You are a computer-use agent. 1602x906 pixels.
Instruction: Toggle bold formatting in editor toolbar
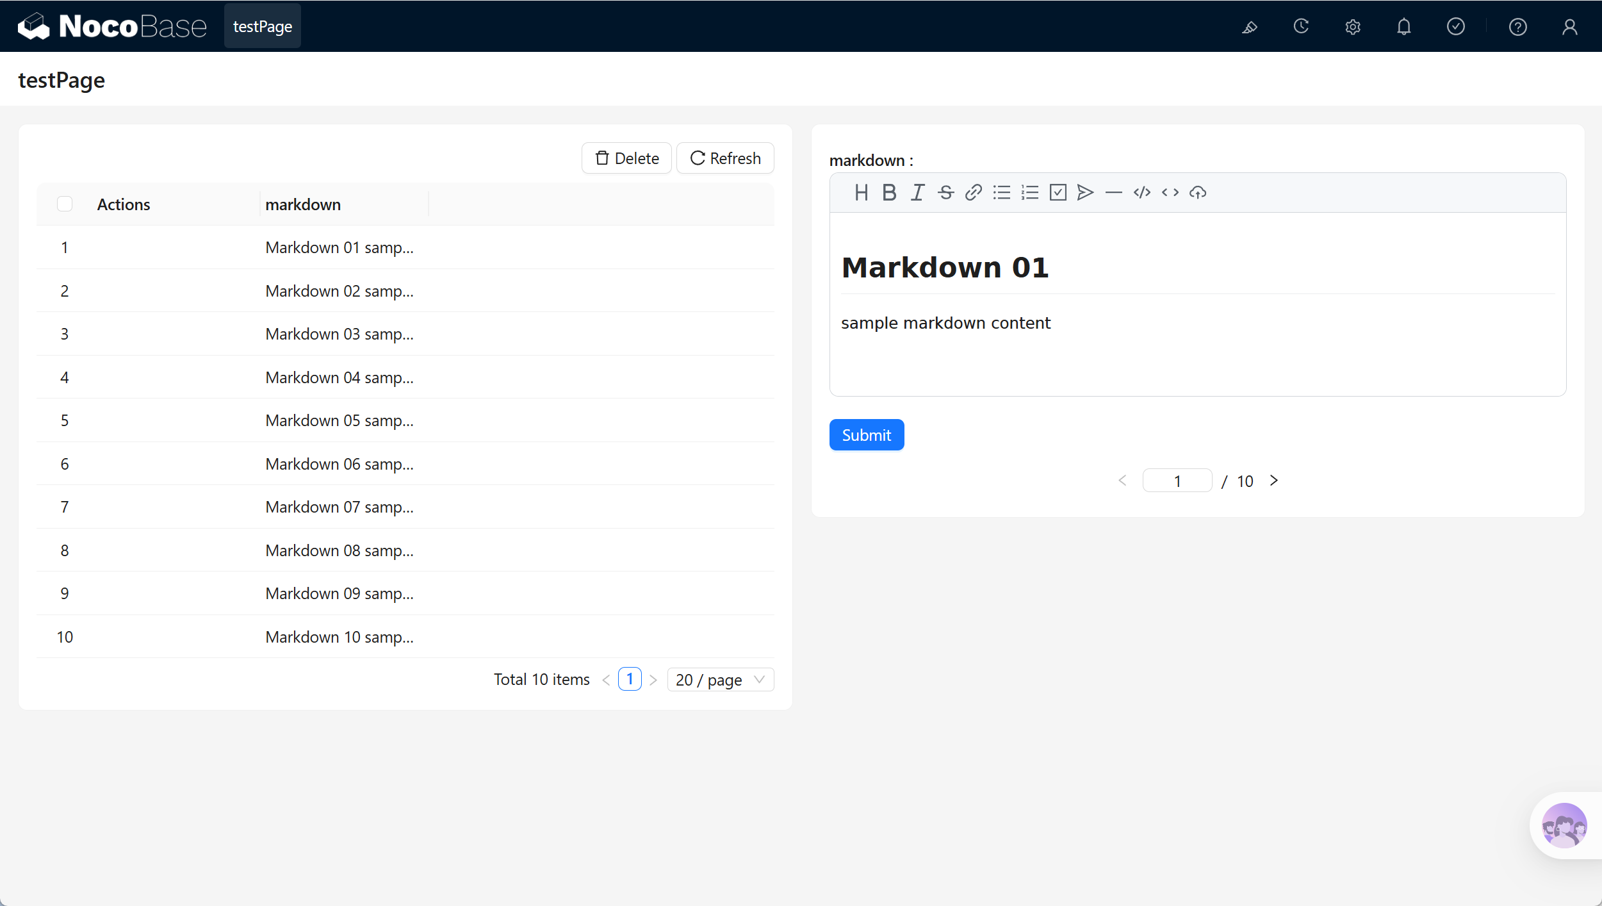click(x=889, y=192)
